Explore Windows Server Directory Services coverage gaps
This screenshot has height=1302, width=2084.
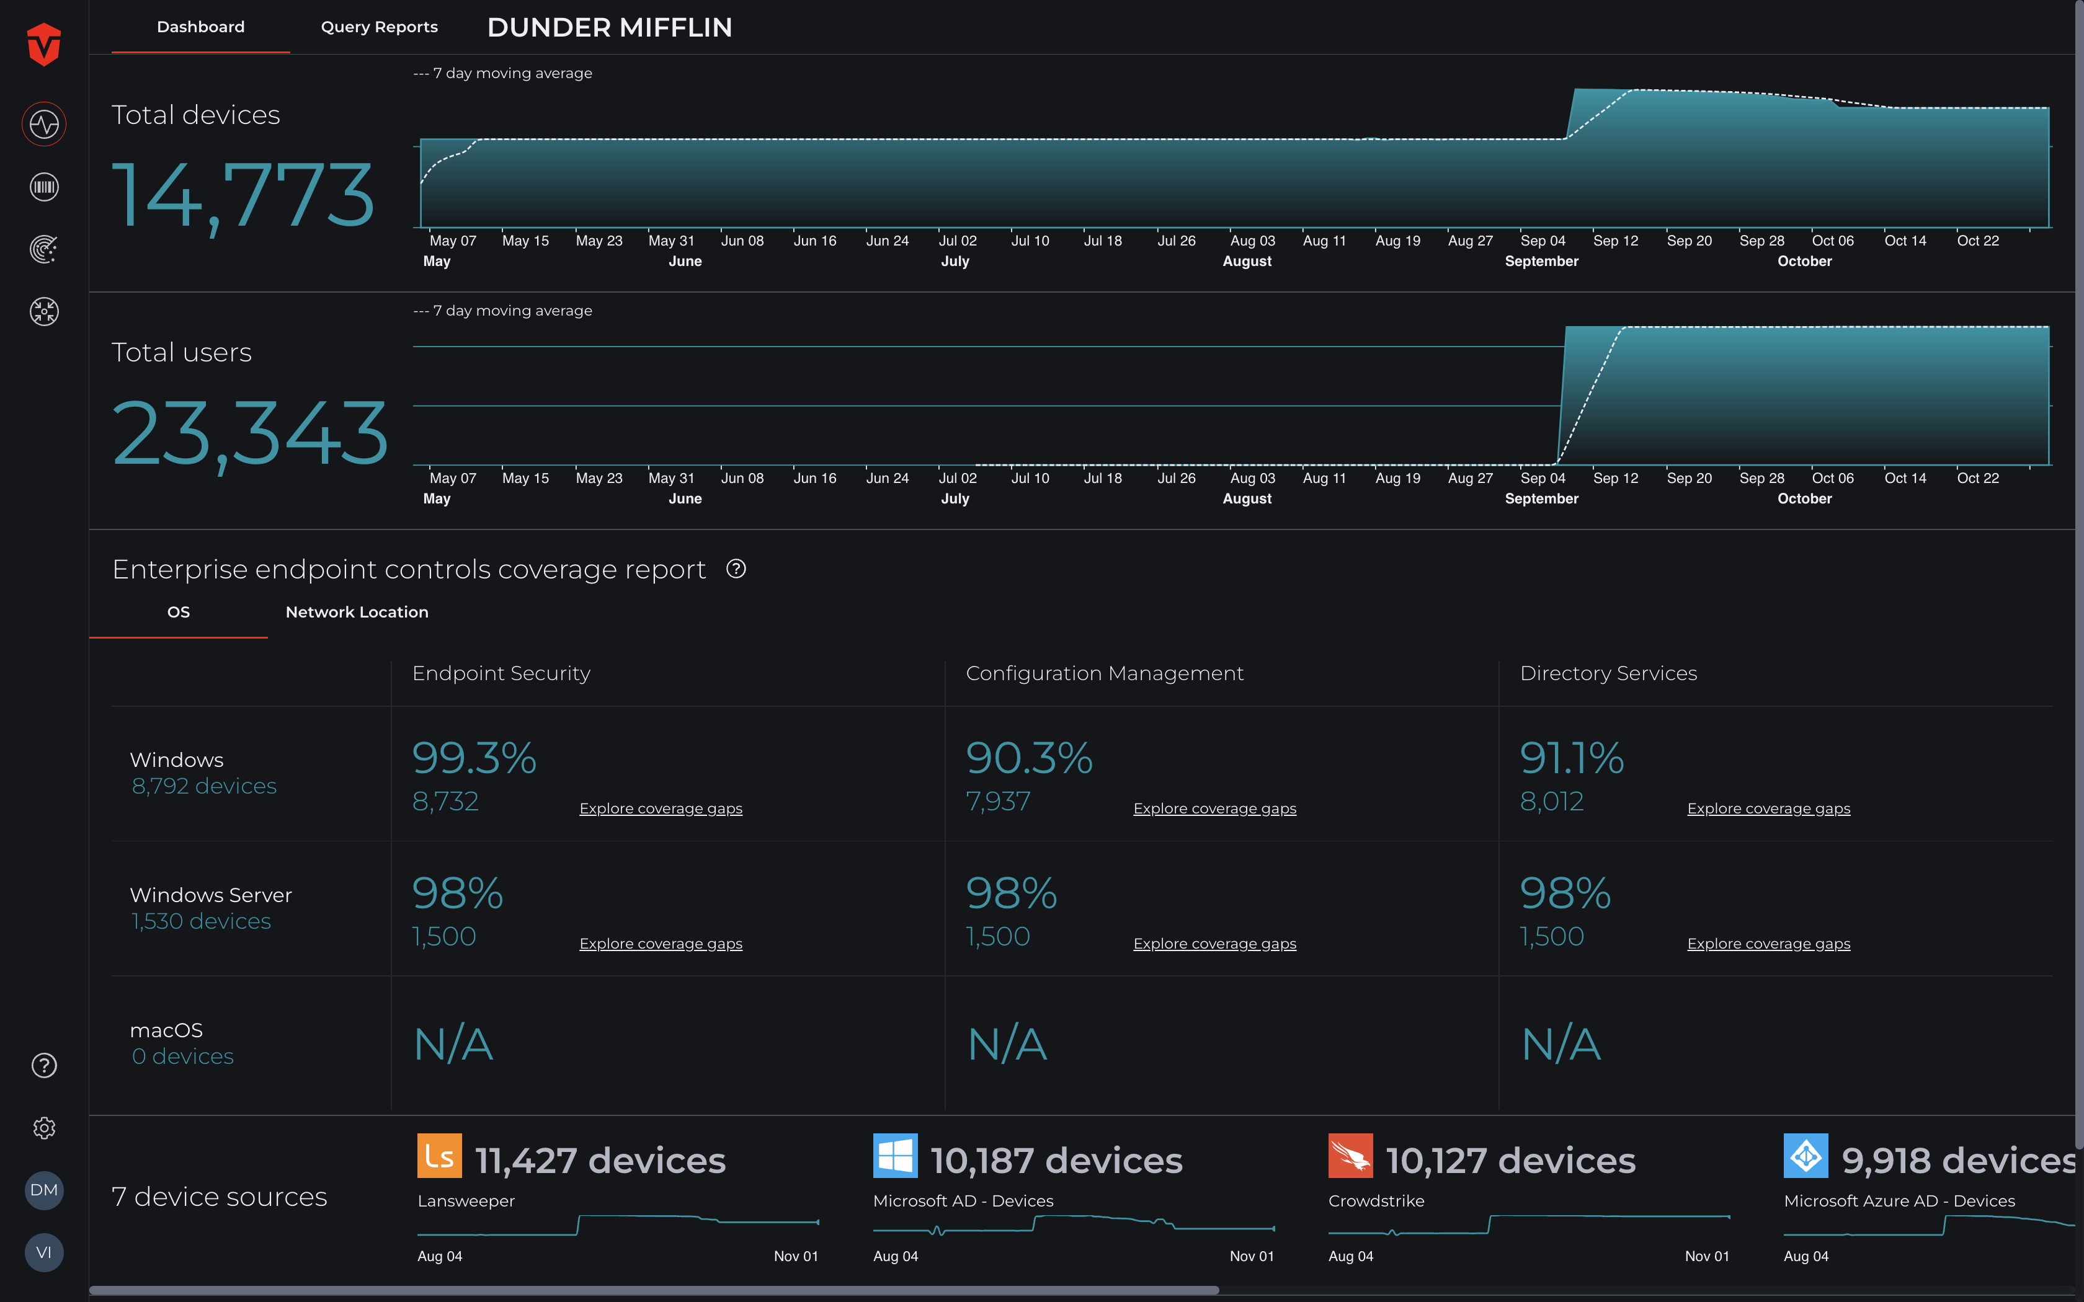(1768, 944)
